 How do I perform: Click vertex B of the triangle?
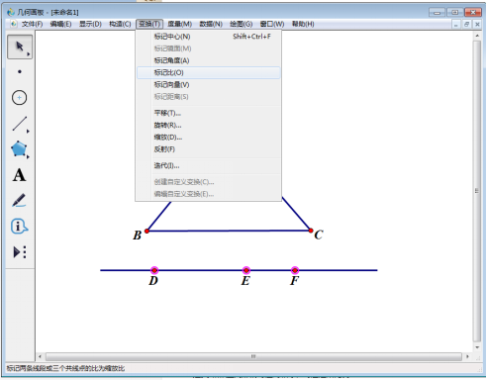pos(146,231)
